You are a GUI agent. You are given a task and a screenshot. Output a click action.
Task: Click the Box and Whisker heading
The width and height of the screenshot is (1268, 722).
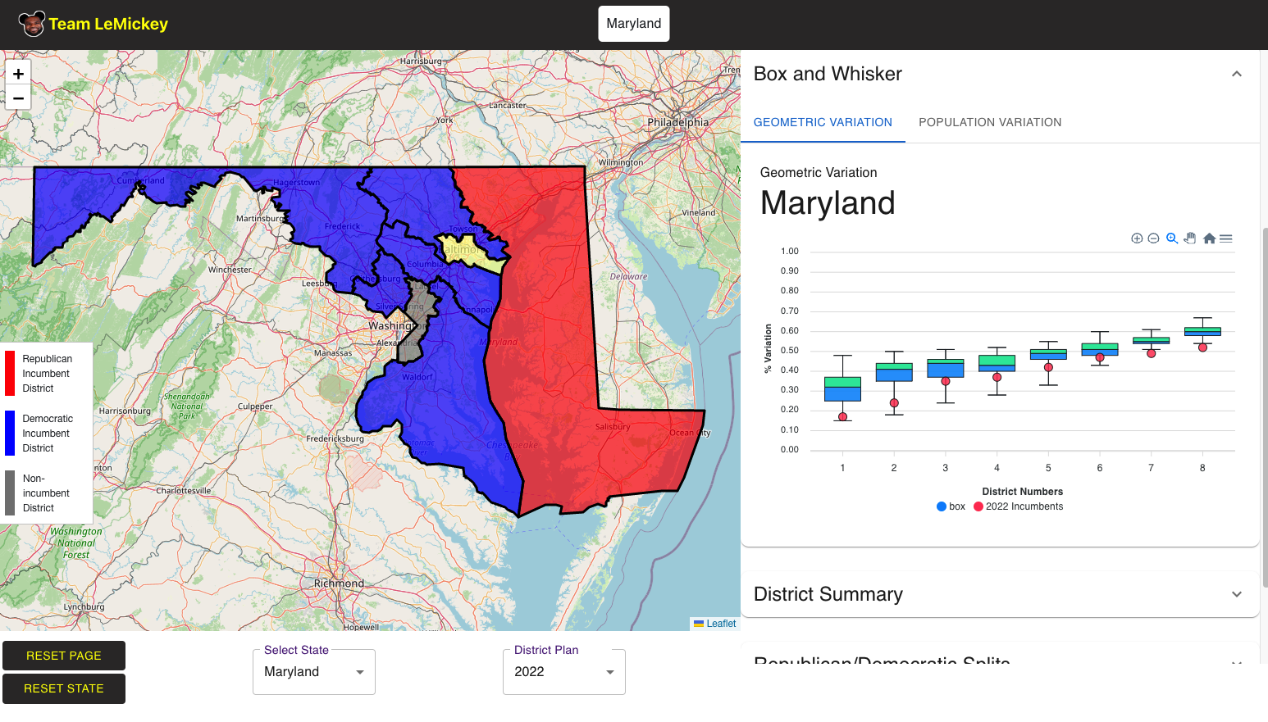(828, 74)
